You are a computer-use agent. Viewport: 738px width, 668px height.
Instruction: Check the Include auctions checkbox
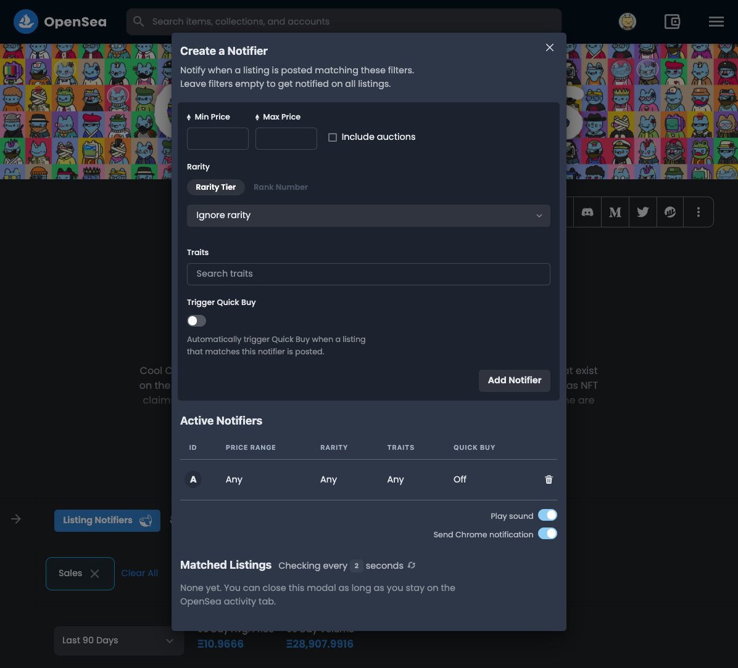click(x=333, y=137)
